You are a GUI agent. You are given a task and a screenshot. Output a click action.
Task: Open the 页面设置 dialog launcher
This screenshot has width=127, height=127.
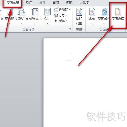(x=70, y=29)
